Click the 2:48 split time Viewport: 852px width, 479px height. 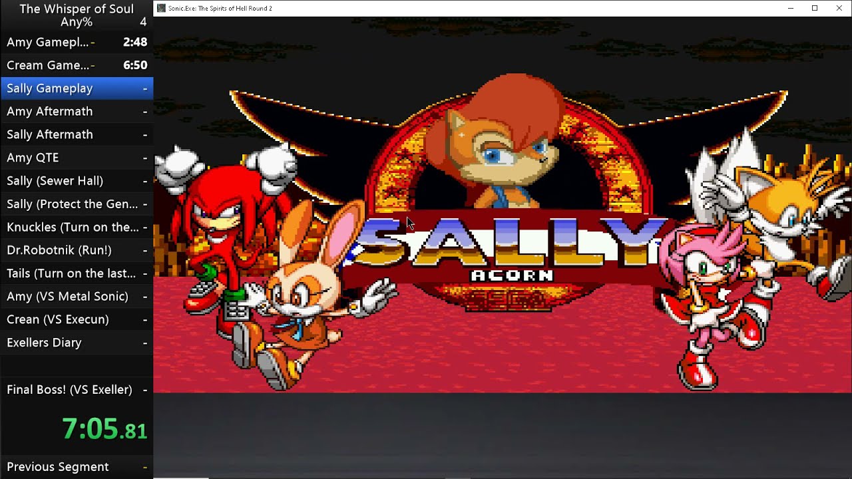tap(135, 42)
